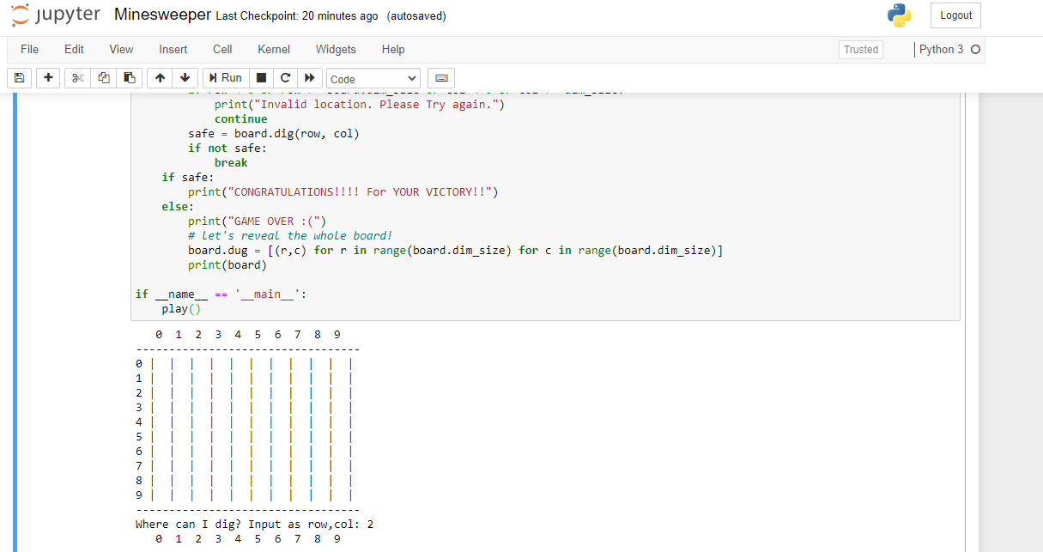The height and width of the screenshot is (552, 1043).
Task: Interrupt the kernel with the stop icon
Action: (x=261, y=77)
